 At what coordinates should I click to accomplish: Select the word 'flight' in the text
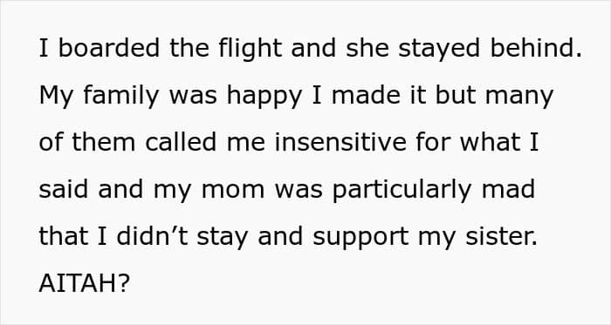(x=251, y=51)
